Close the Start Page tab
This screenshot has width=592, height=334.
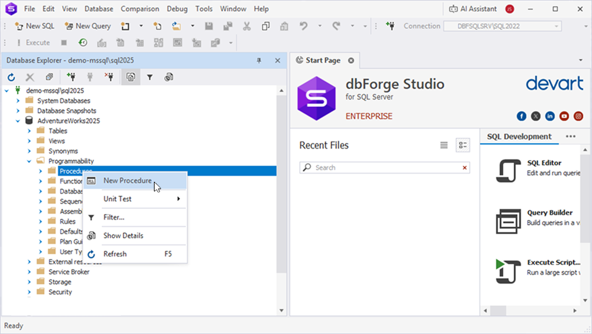pyautogui.click(x=351, y=60)
